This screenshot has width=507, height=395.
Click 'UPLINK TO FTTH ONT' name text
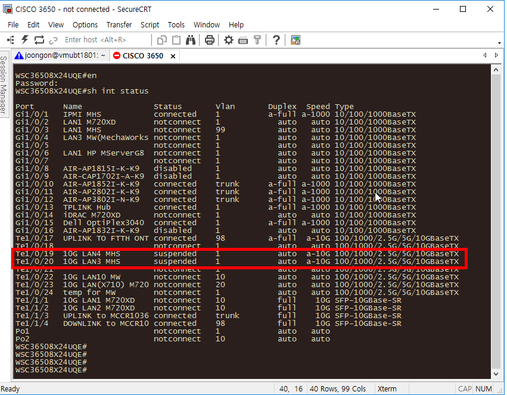coord(105,238)
